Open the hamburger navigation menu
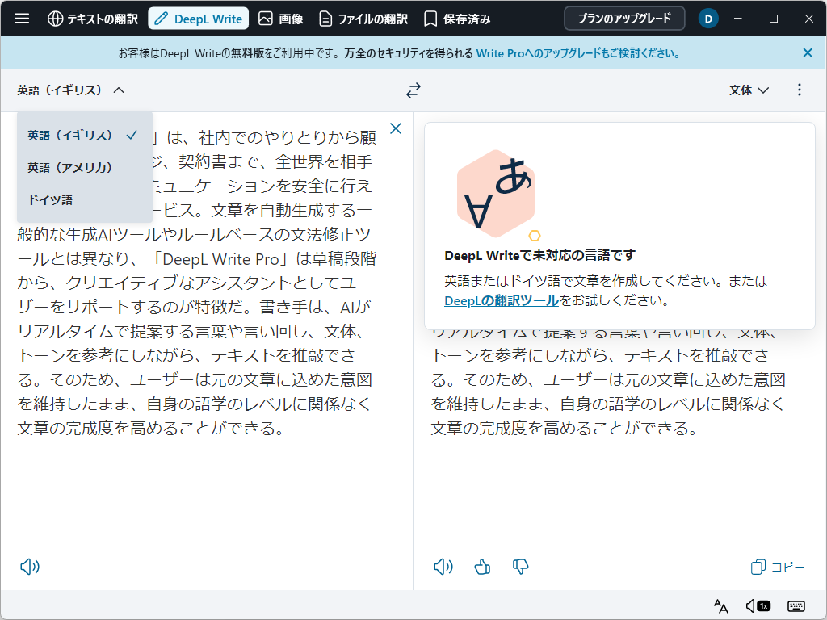Viewport: 827px width, 620px height. pos(22,18)
